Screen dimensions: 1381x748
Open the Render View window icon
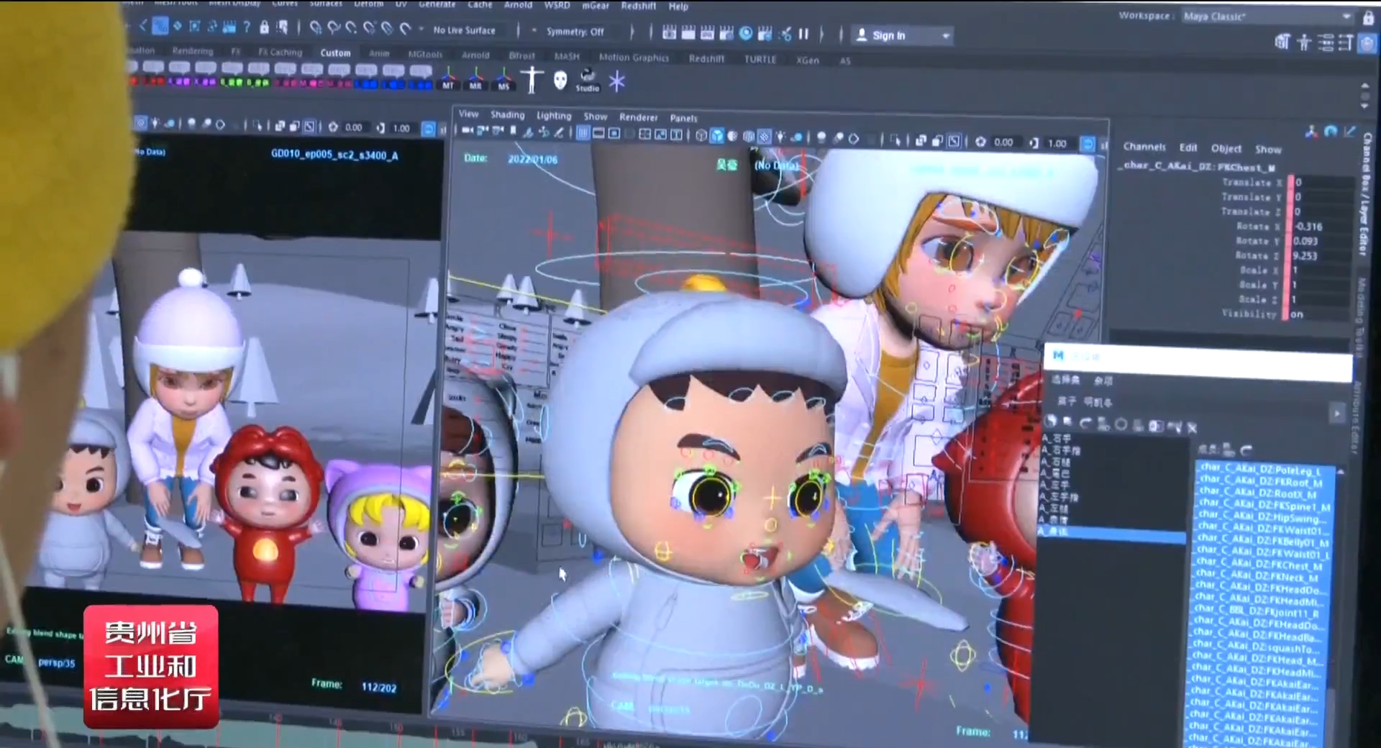pyautogui.click(x=670, y=32)
